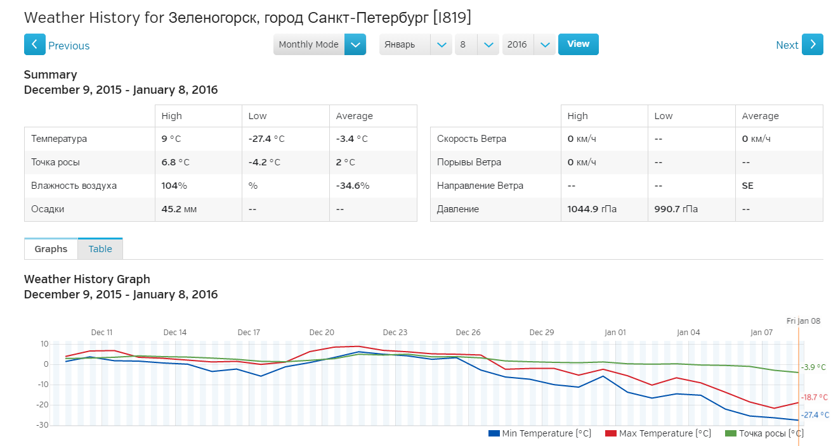Click the red Max Temperature color swatch
The height and width of the screenshot is (446, 838).
pyautogui.click(x=611, y=433)
